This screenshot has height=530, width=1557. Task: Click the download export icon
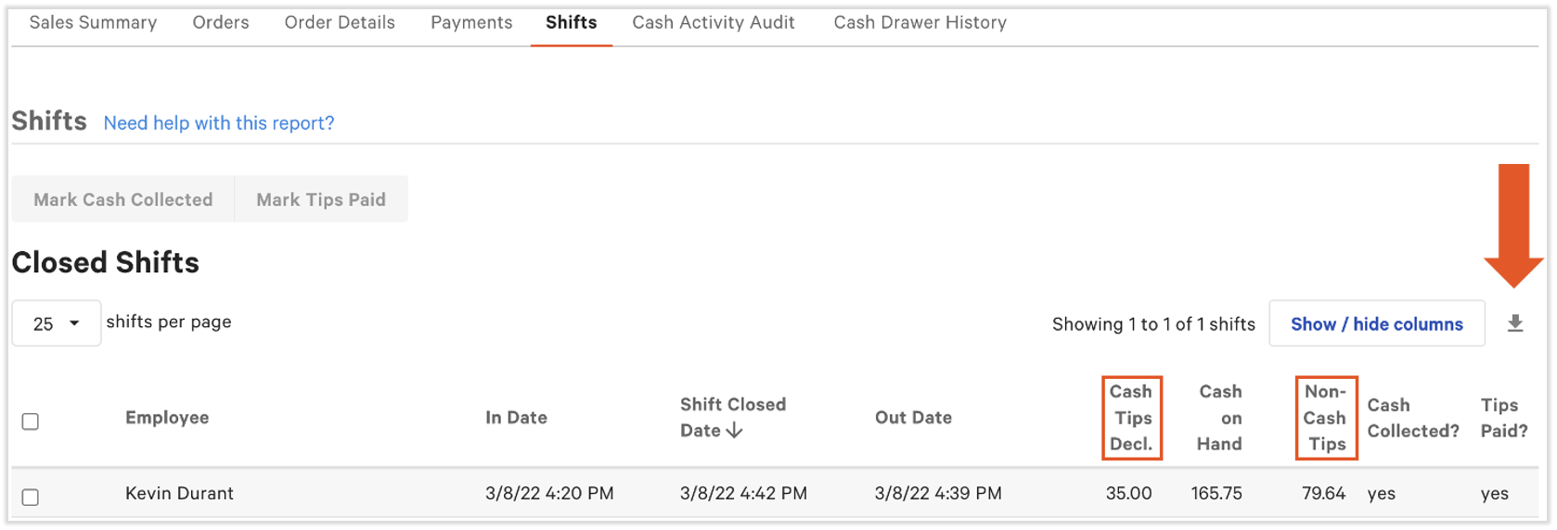[1514, 323]
